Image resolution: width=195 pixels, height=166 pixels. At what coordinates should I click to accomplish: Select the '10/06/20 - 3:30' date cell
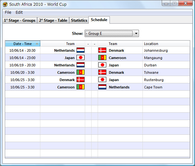click(x=22, y=72)
